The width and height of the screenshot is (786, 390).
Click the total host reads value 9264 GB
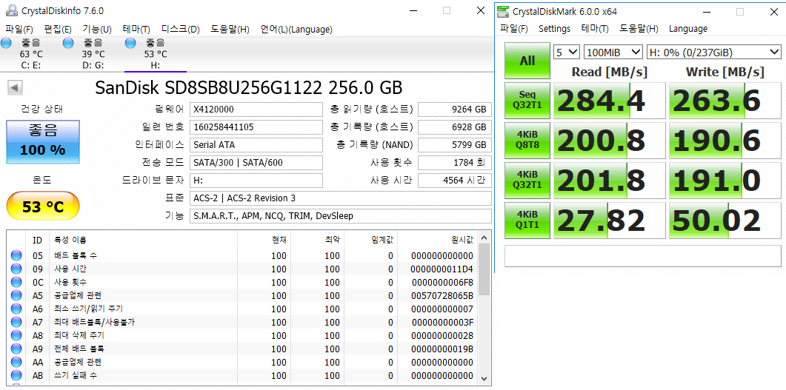pyautogui.click(x=455, y=110)
